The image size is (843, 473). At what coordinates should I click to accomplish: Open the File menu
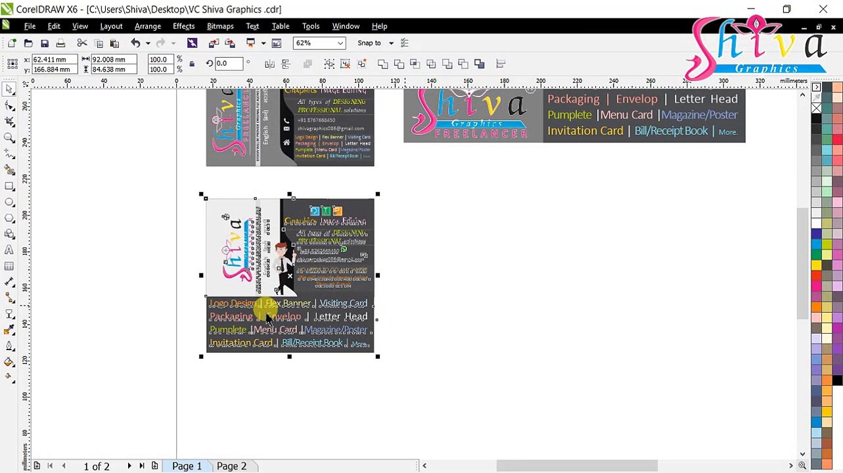click(x=30, y=26)
